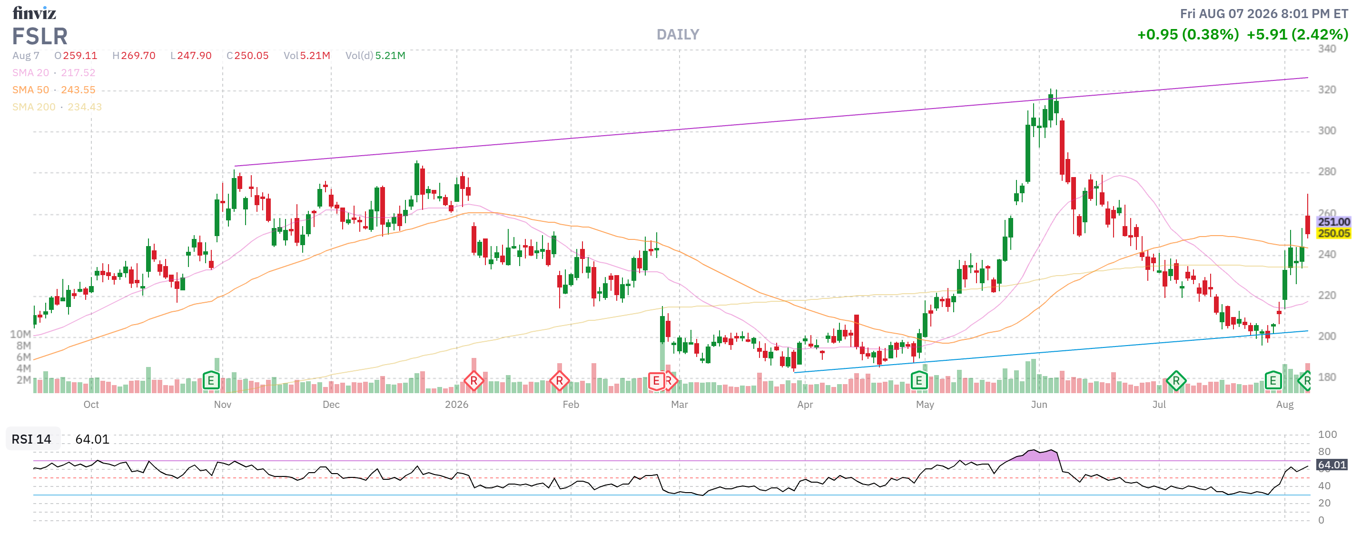Image resolution: width=1361 pixels, height=535 pixels.
Task: Click the red earnings E marker before March
Action: pos(656,381)
